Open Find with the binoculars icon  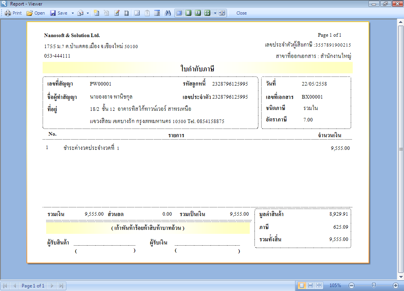coord(168,13)
